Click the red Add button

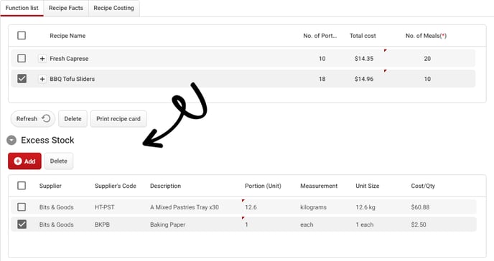tap(24, 161)
